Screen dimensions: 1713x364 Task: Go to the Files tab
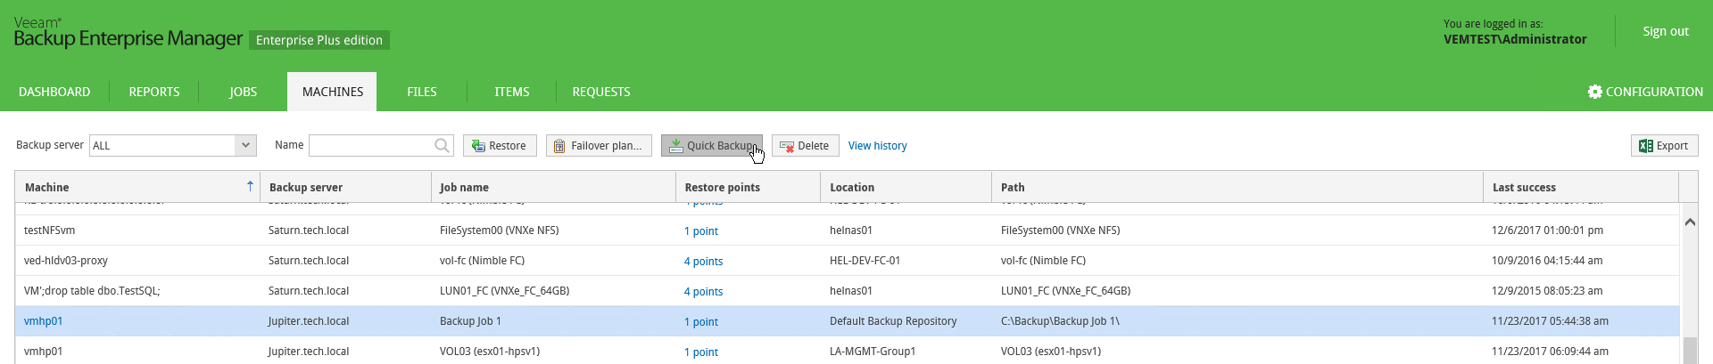(x=422, y=92)
